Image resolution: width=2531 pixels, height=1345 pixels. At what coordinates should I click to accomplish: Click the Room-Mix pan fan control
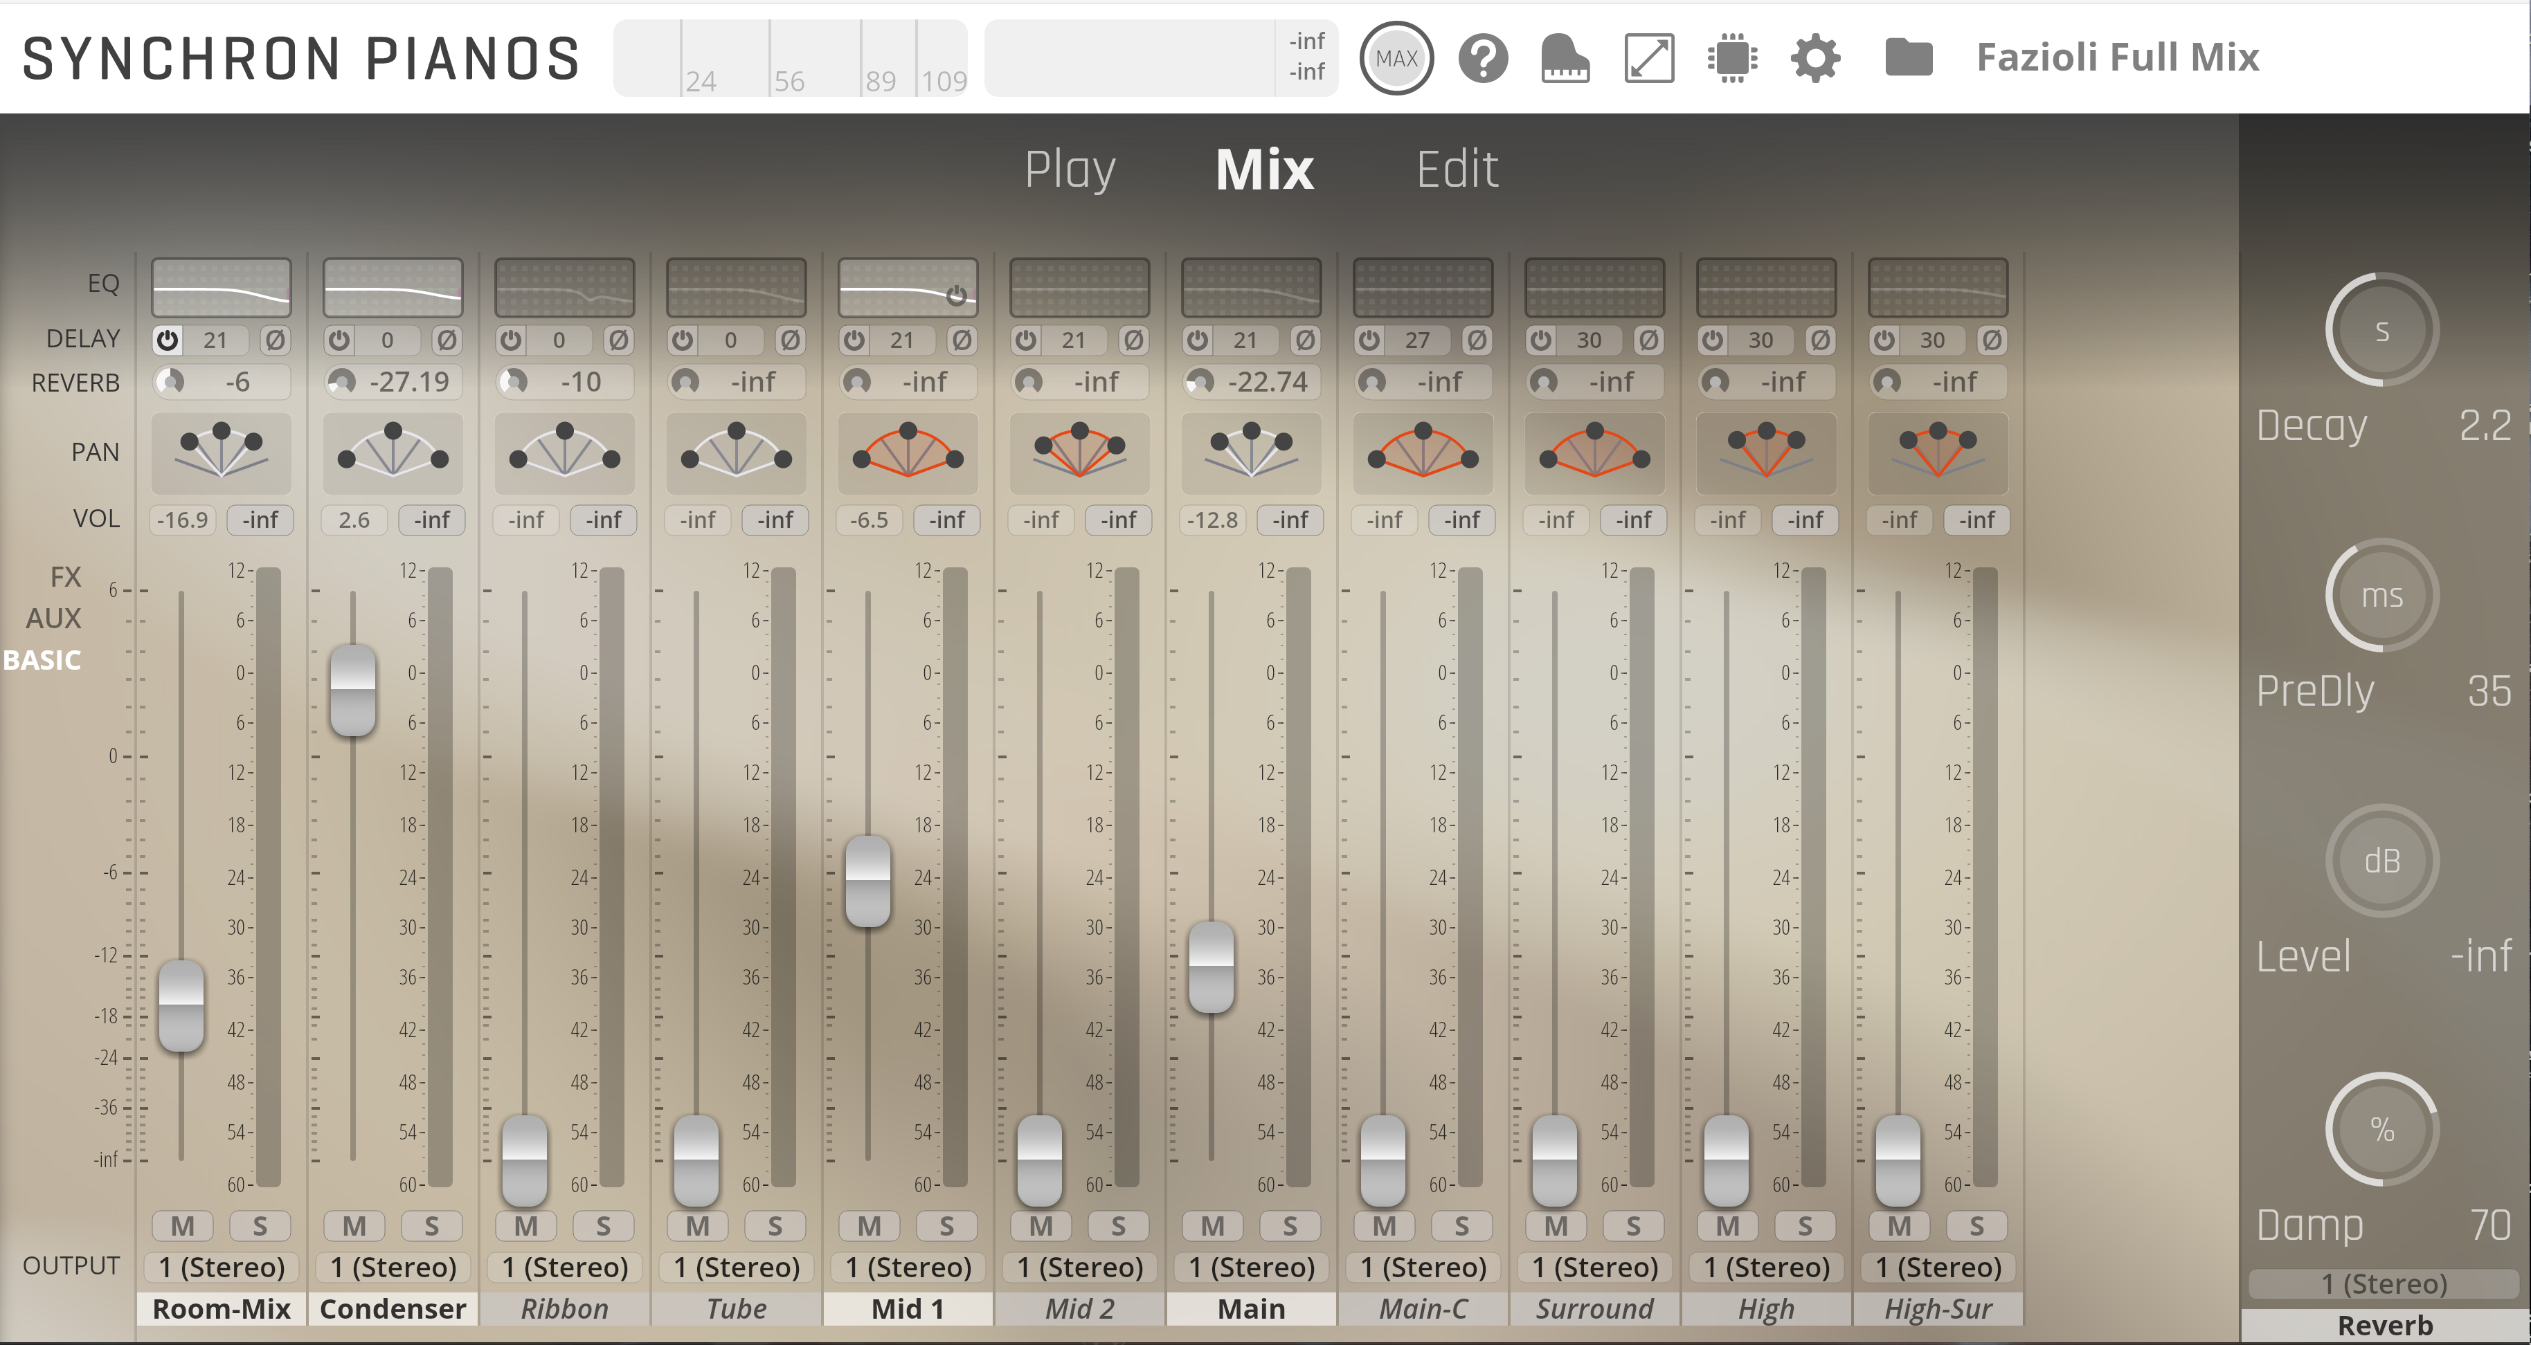tap(221, 452)
